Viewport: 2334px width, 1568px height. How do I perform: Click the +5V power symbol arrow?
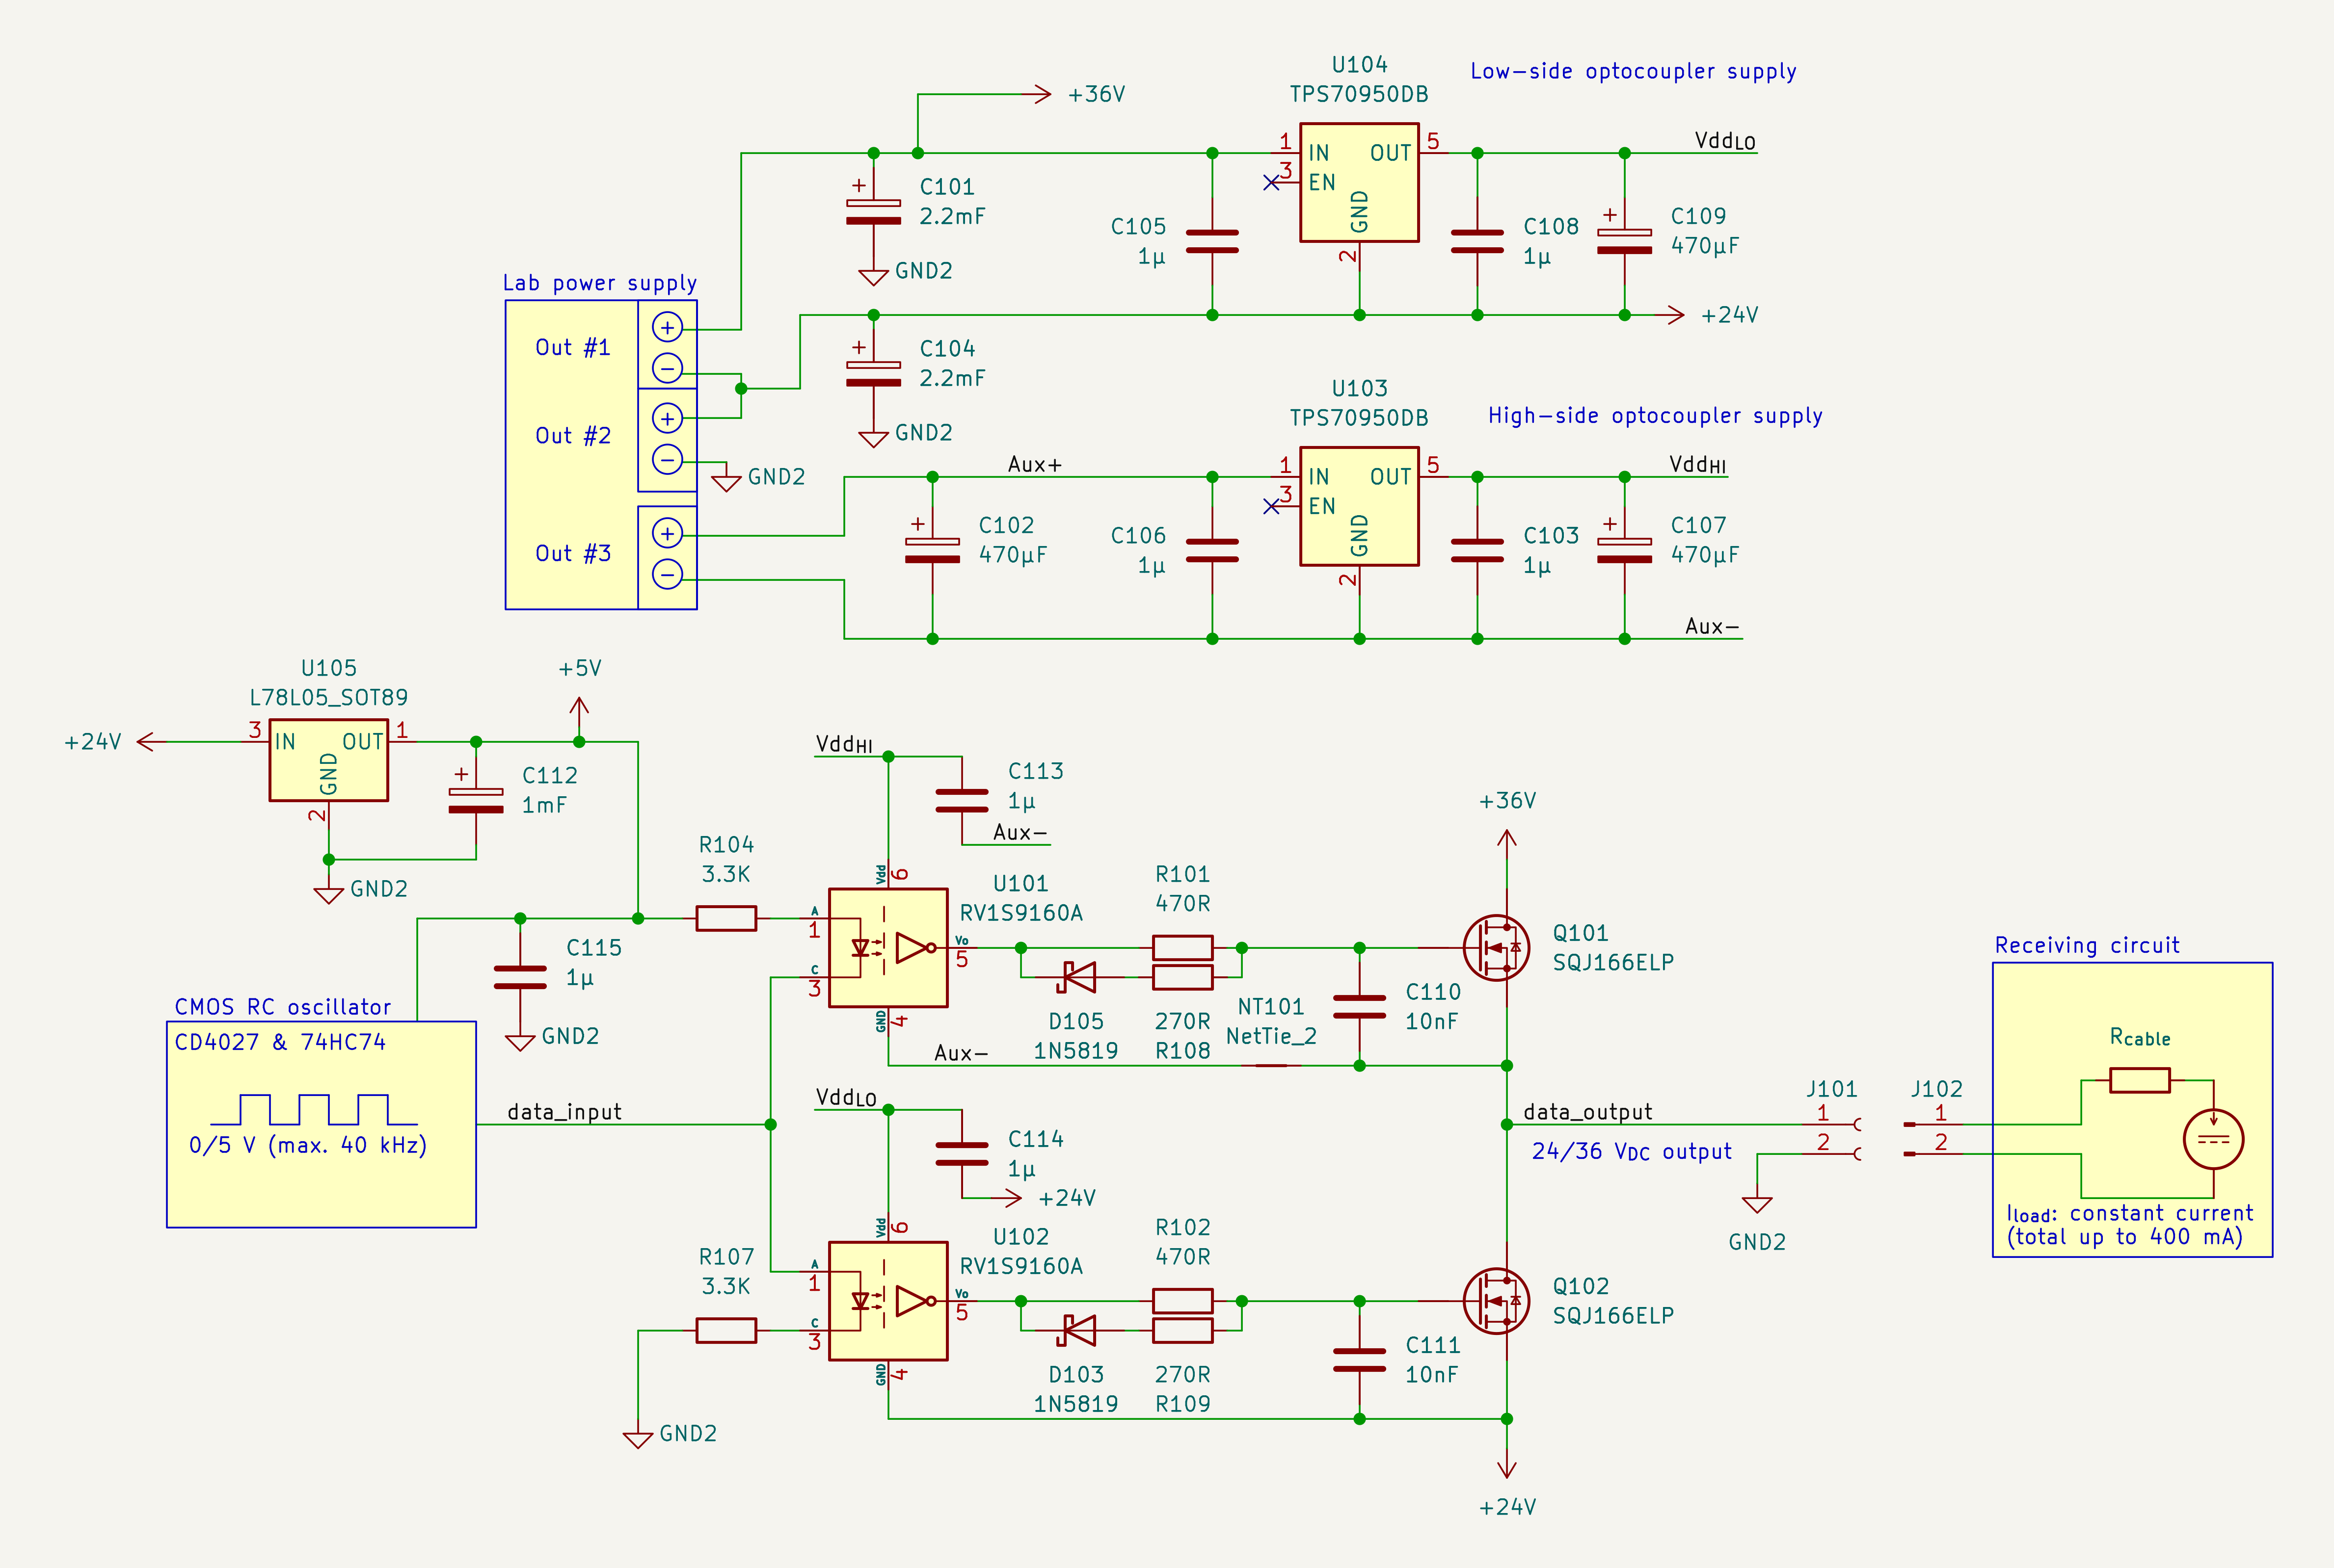(x=579, y=707)
